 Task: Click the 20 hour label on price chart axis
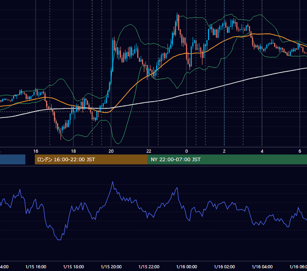pyautogui.click(x=111, y=151)
